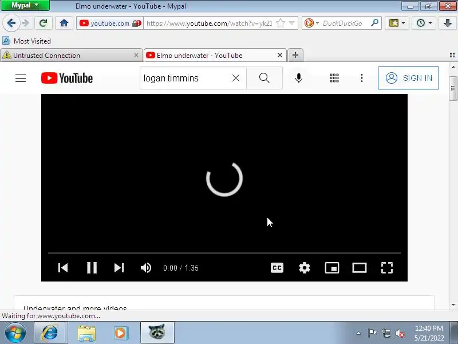Launch Internet Explorer from the taskbar
The width and height of the screenshot is (458, 344).
click(49, 333)
